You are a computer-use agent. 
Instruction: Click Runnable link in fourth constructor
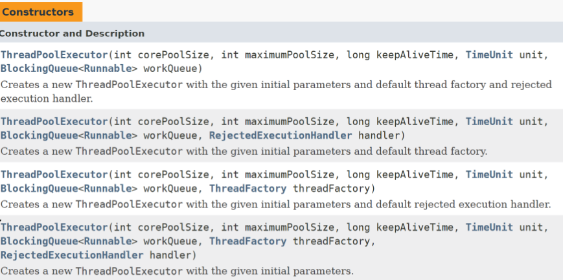(108, 241)
